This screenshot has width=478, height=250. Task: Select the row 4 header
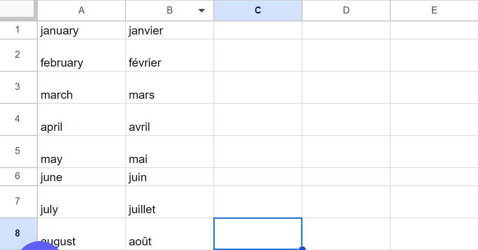pos(18,120)
